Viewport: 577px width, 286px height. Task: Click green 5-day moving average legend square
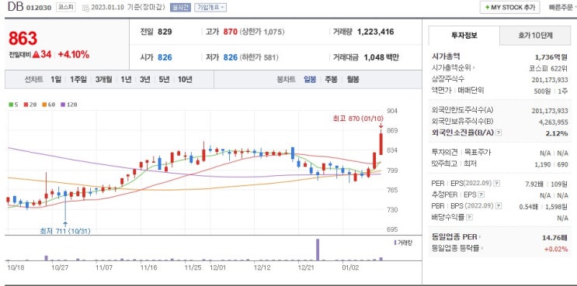click(11, 105)
